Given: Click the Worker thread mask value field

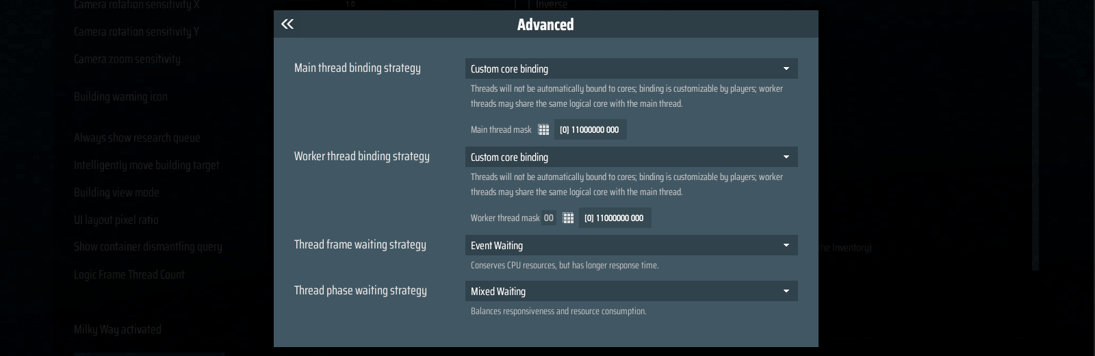Looking at the screenshot, I should 615,218.
